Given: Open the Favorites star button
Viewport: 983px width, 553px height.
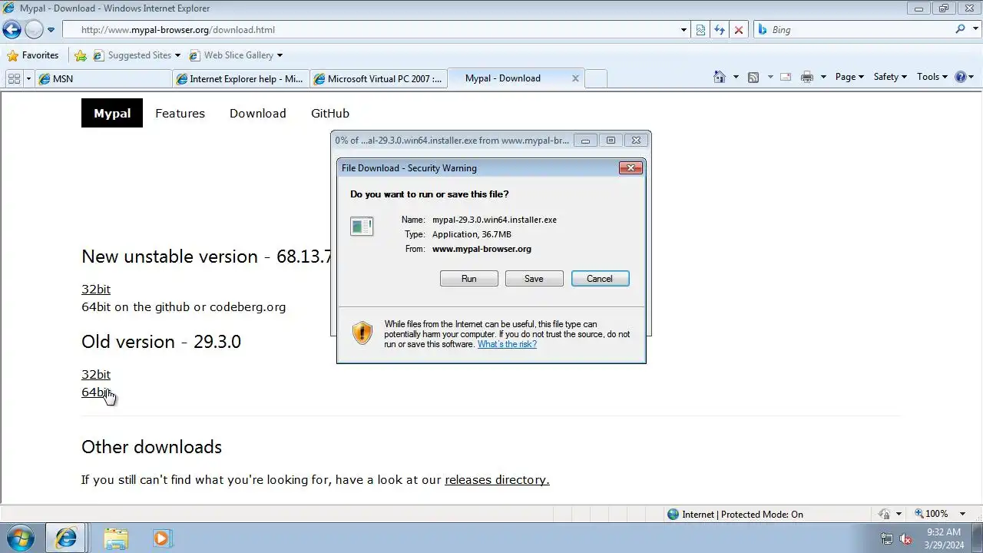Looking at the screenshot, I should coord(33,55).
